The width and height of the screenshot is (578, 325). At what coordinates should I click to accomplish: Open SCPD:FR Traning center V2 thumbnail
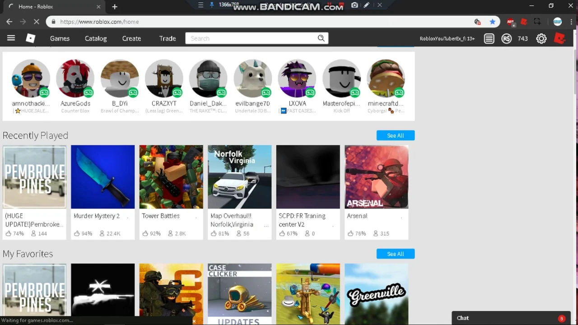(308, 177)
